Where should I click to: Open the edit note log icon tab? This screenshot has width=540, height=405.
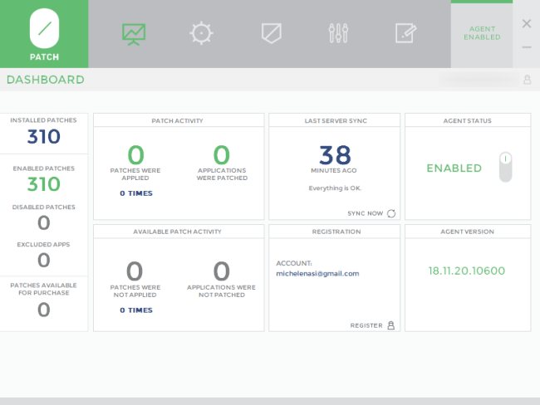[x=405, y=33]
